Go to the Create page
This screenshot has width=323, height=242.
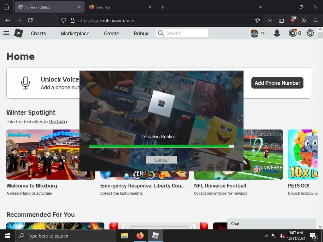(x=111, y=33)
